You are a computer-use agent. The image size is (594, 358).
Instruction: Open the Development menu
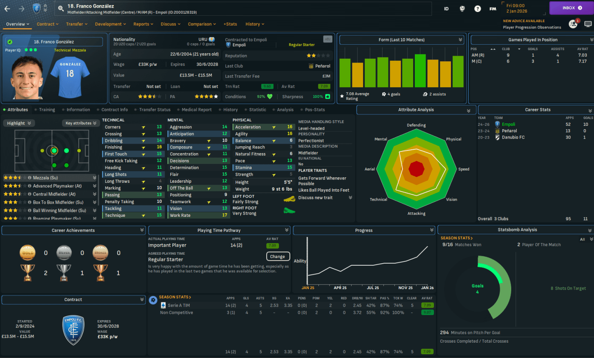pos(111,24)
